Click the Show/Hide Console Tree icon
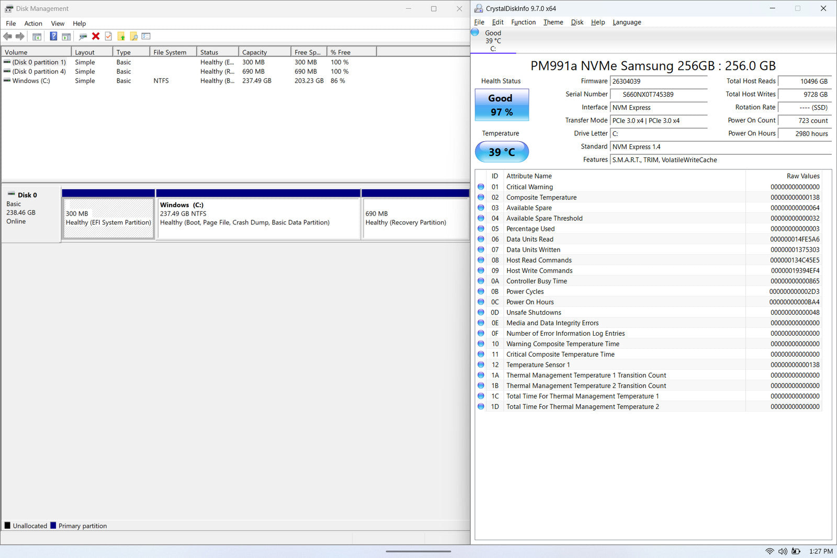Viewport: 837px width, 558px height. point(37,36)
